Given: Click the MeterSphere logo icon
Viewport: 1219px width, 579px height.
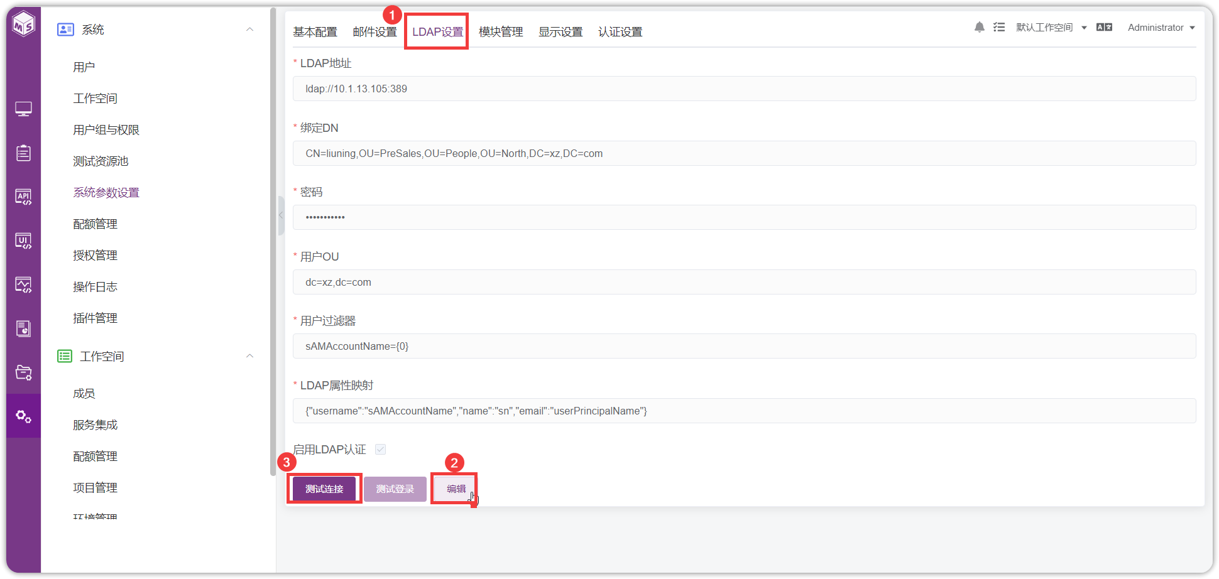Looking at the screenshot, I should (24, 24).
